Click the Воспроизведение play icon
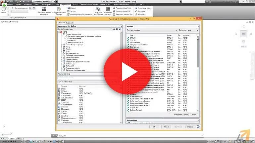This screenshot has width=255, height=143. click(x=13, y=8)
